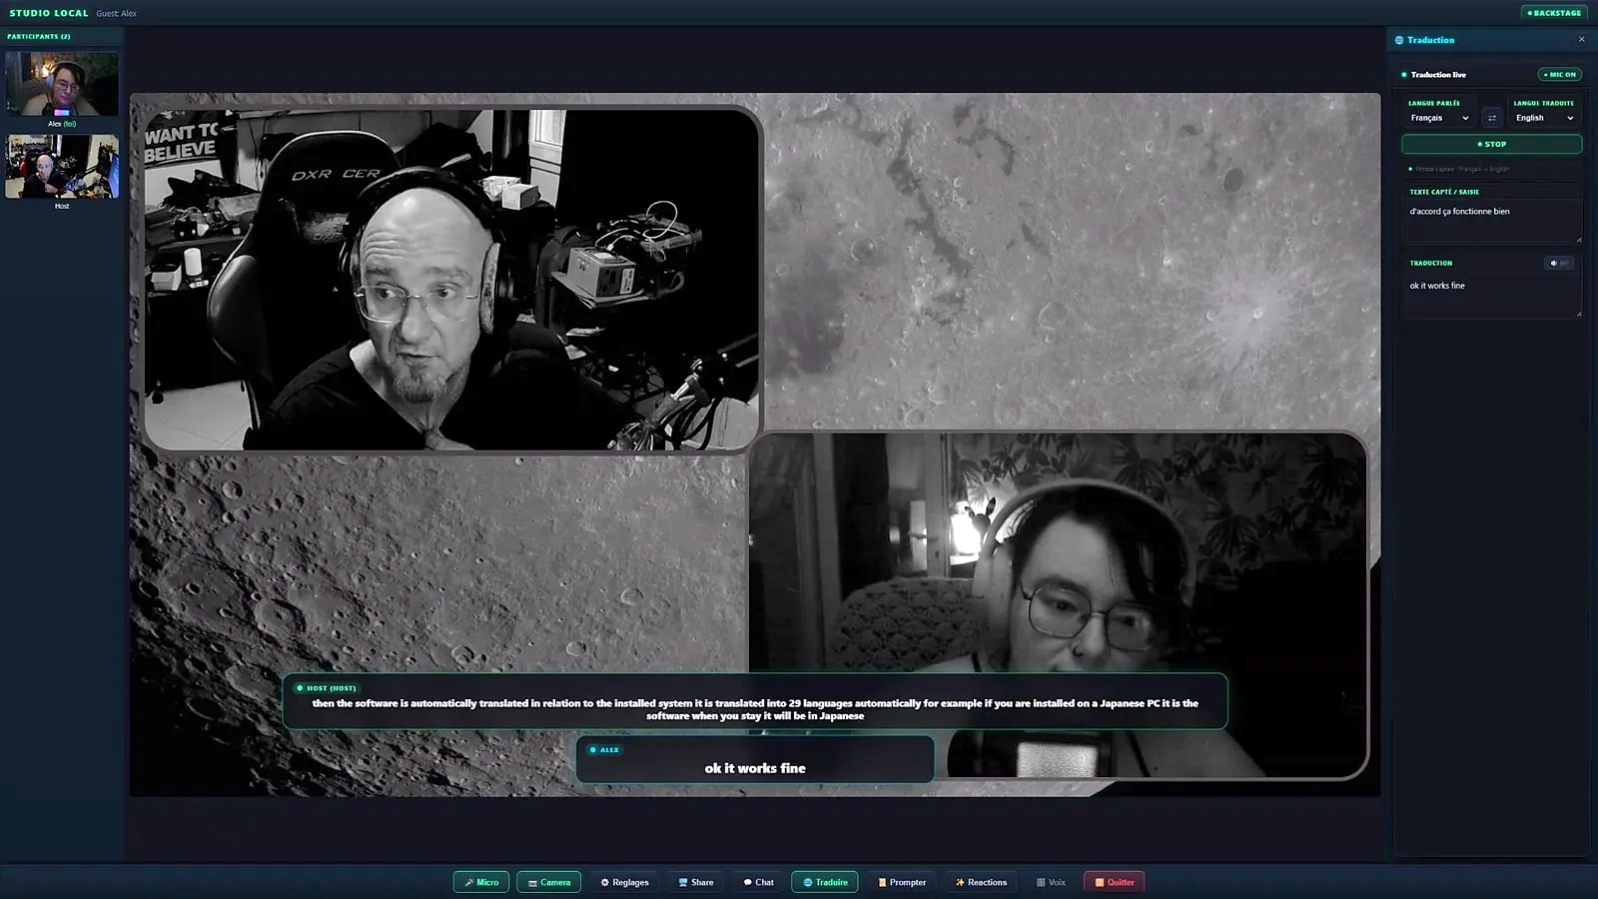1598x899 pixels.
Task: Click the speaker icon beside Traduction
Action: pyautogui.click(x=1558, y=263)
